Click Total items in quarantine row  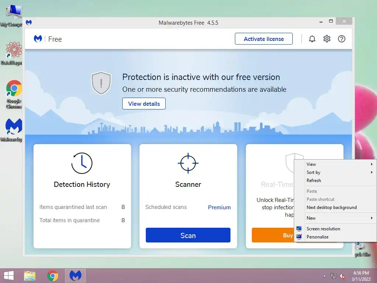pyautogui.click(x=82, y=220)
